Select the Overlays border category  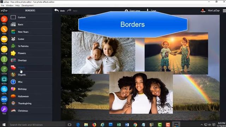point(30,60)
